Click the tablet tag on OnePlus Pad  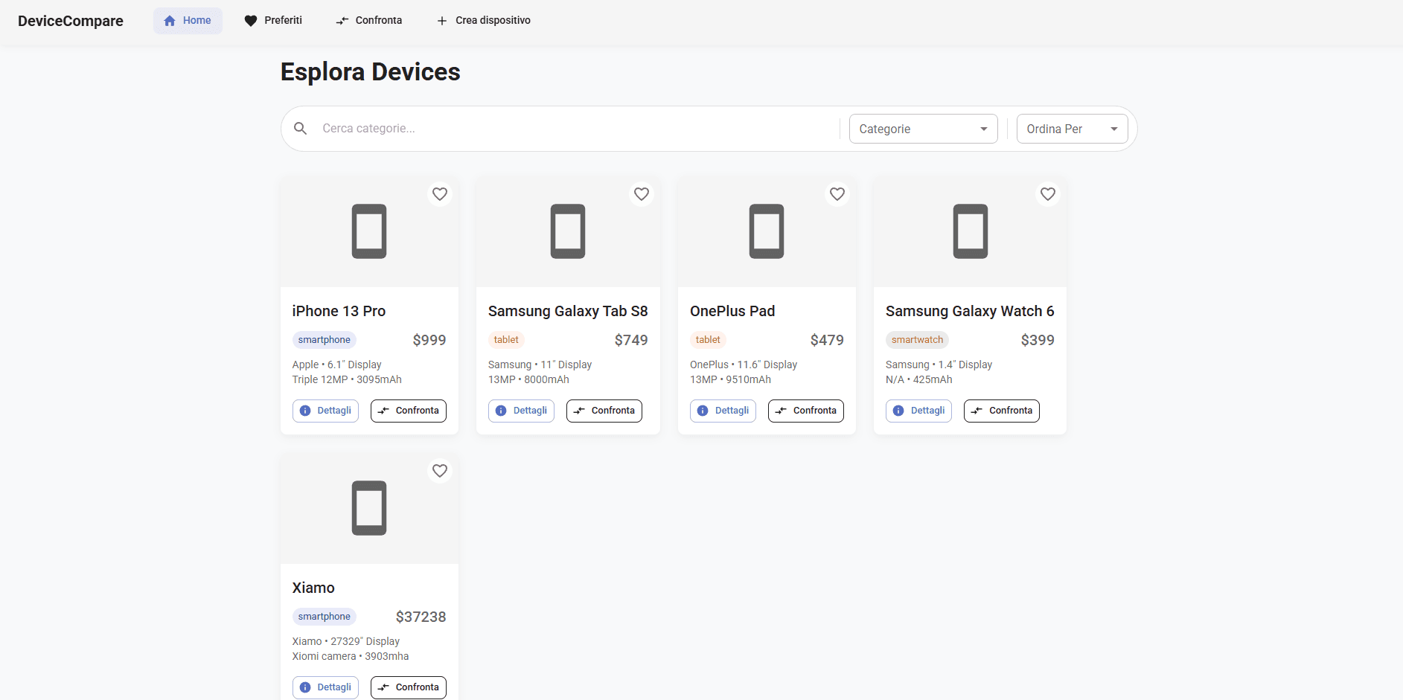tap(708, 340)
